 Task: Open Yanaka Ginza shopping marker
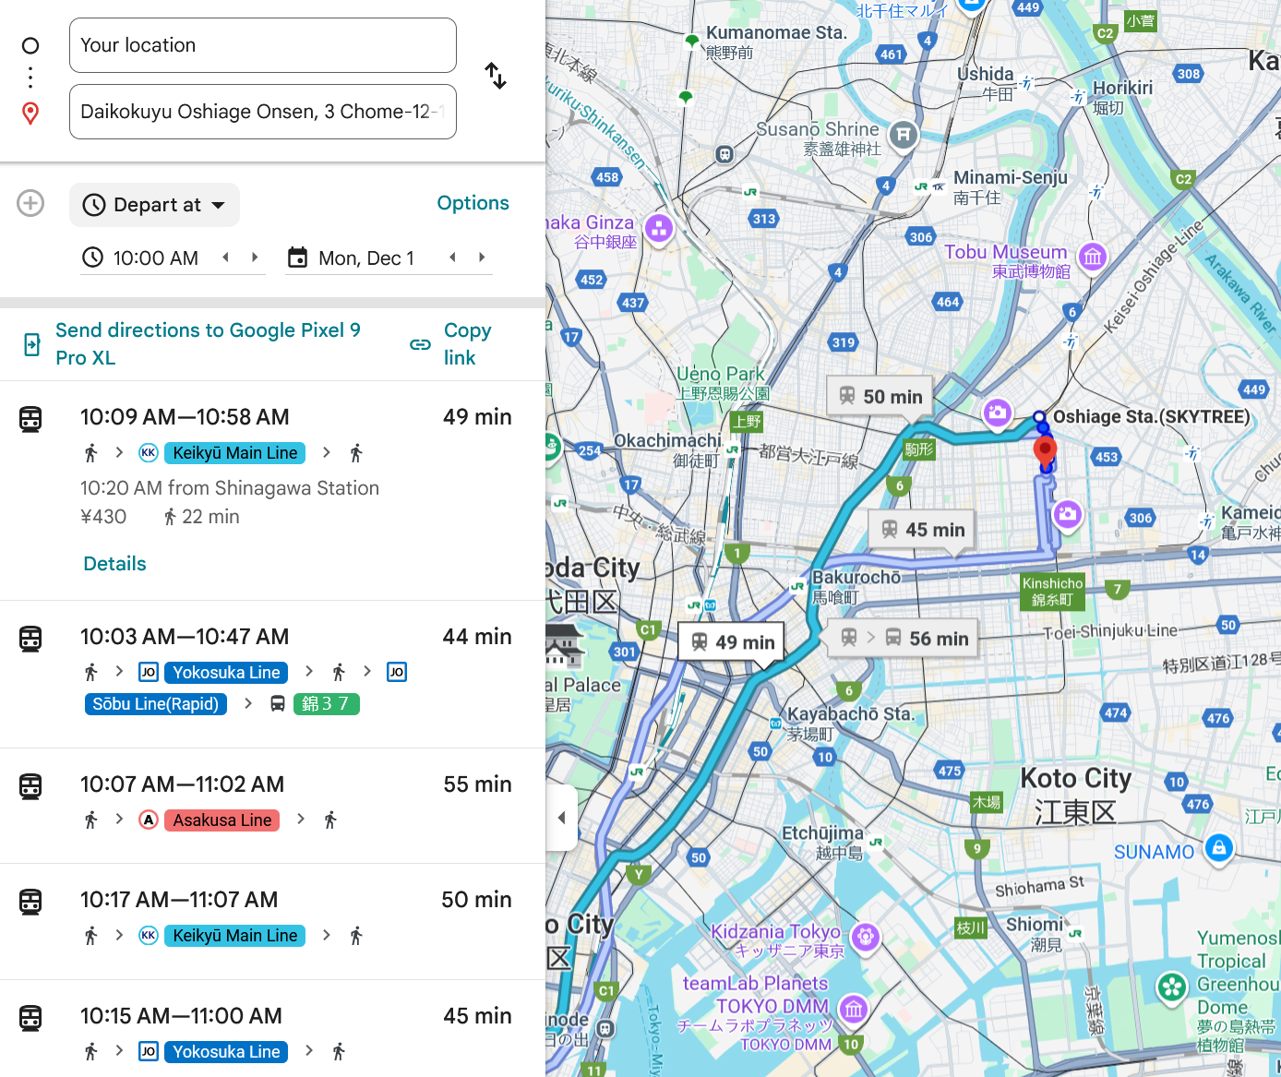coord(659,228)
